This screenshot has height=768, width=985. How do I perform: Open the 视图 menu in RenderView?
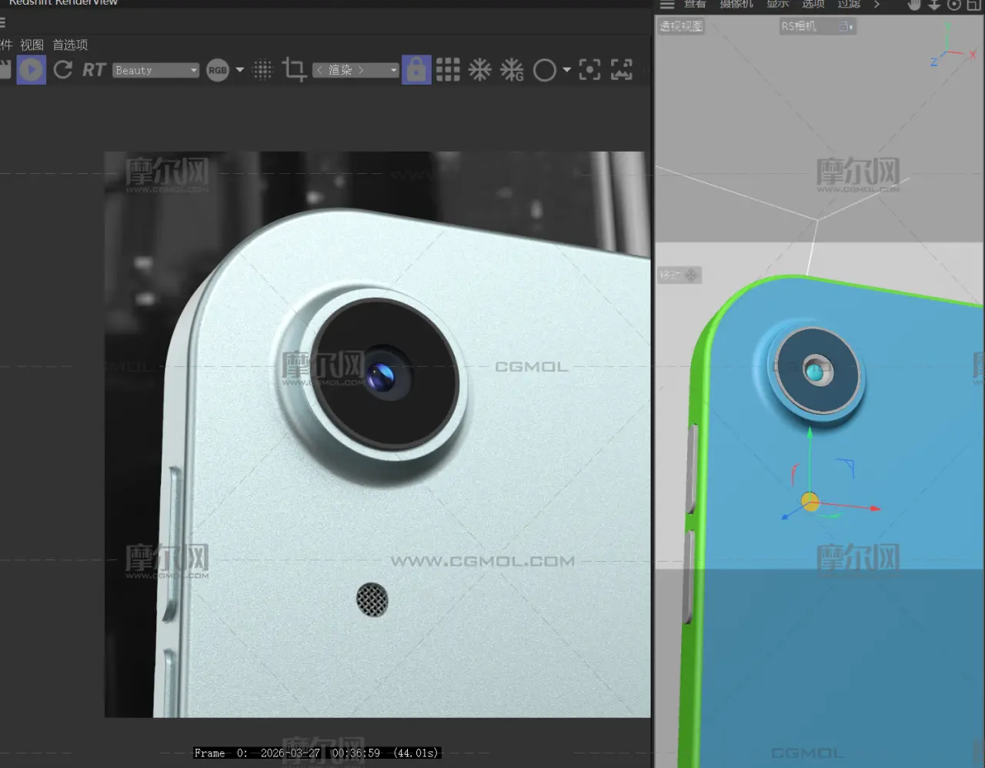click(x=32, y=45)
